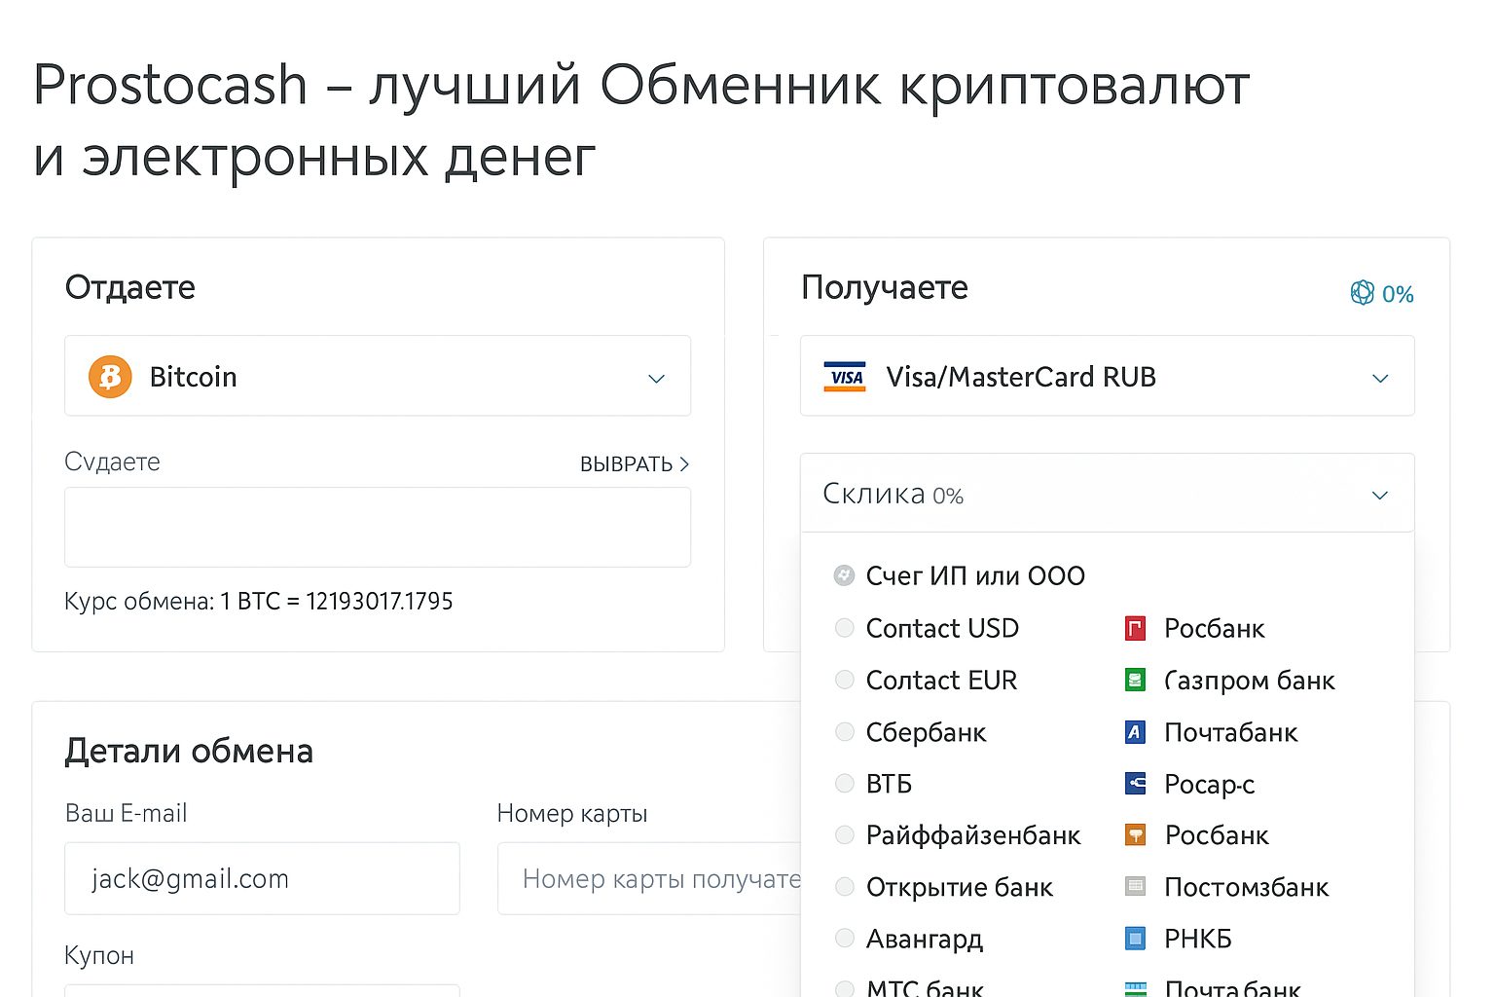The height and width of the screenshot is (997, 1495).
Task: Click the Газпром банк logo icon
Action: point(1134,680)
